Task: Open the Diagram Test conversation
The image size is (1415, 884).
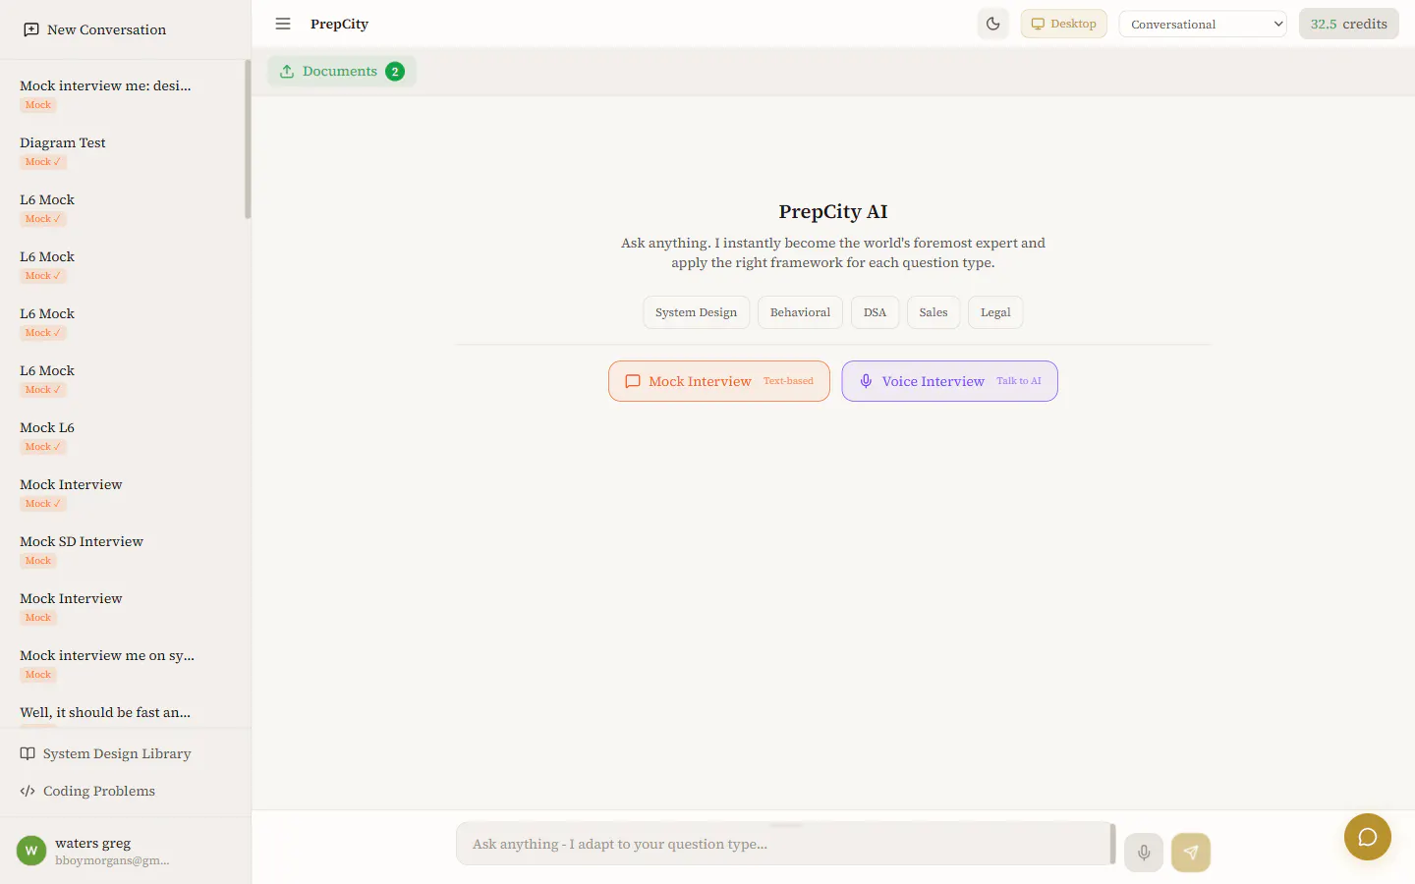Action: point(123,151)
